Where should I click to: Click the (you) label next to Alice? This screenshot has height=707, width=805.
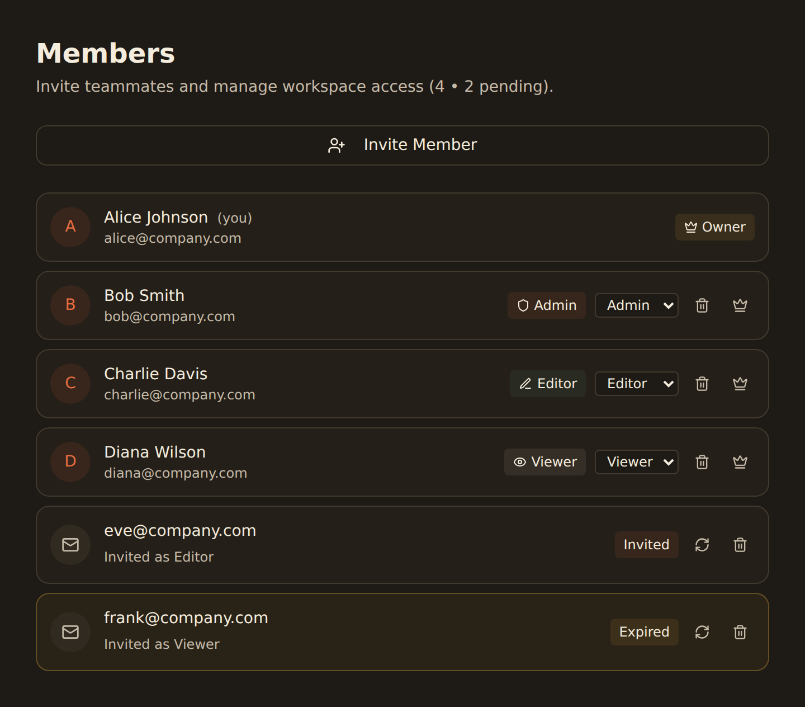tap(235, 218)
